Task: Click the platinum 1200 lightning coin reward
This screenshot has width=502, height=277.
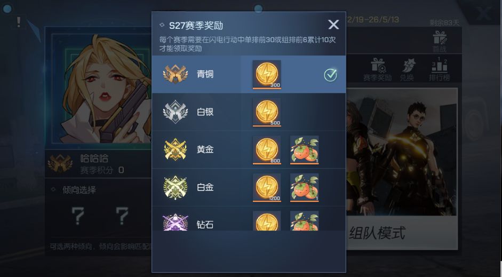Action: point(267,188)
